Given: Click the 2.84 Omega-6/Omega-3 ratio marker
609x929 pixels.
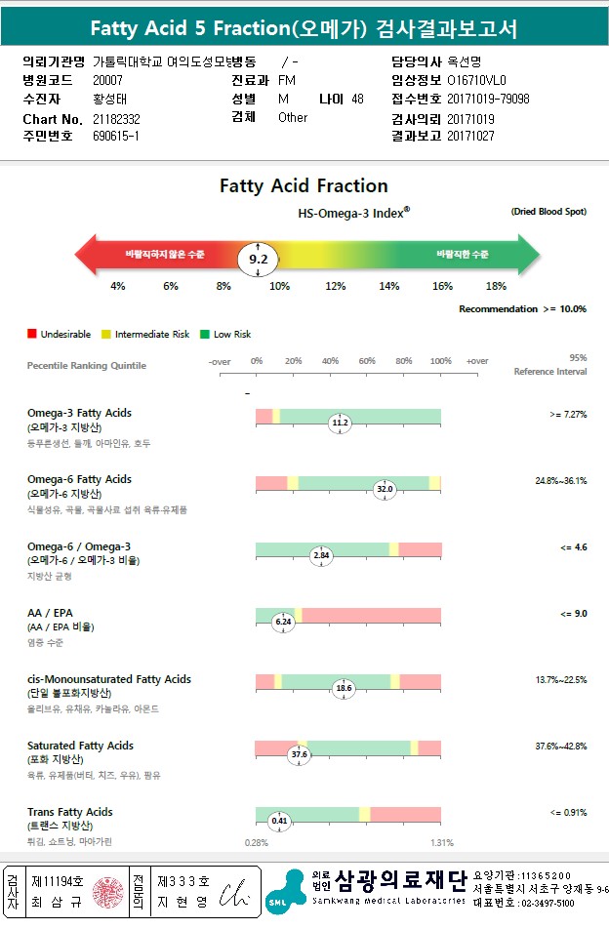Looking at the screenshot, I should click(321, 555).
